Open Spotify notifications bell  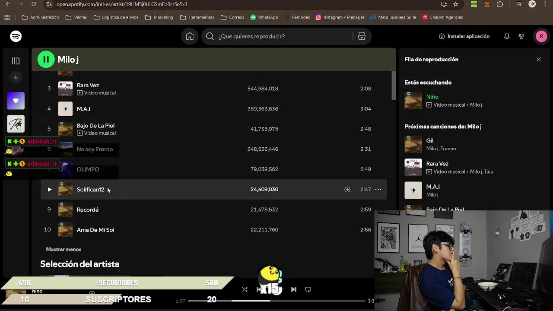click(507, 36)
